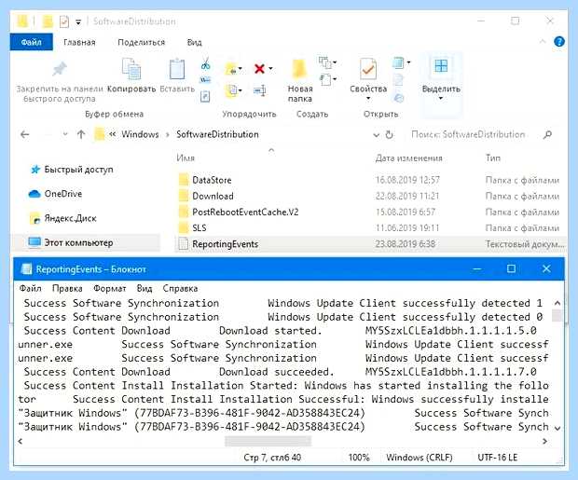The height and width of the screenshot is (480, 578).
Task: Open the Move to dropdown arrow
Action: tap(241, 69)
